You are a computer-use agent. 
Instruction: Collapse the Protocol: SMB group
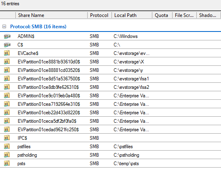click(x=4, y=27)
